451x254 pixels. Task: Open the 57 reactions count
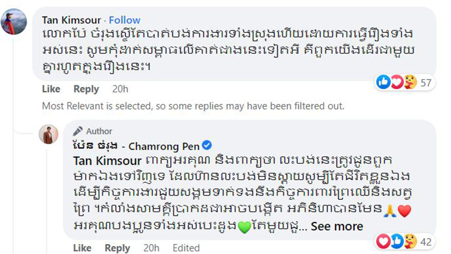tap(426, 82)
